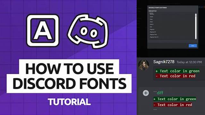
Task: Select the Alegreya SC font entry
Action: (x=153, y=32)
